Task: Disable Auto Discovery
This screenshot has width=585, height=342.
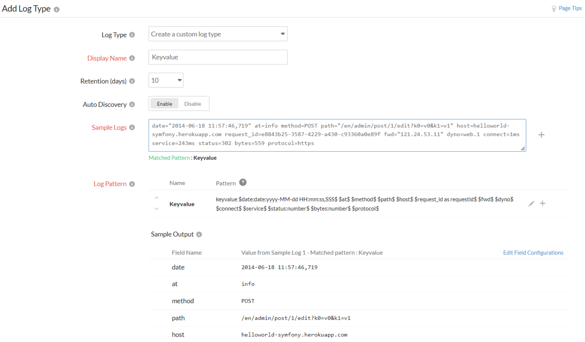Action: pos(193,104)
